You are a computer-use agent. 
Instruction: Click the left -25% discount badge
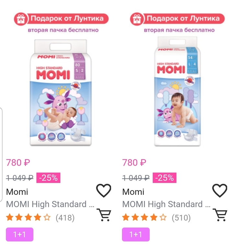point(48,178)
